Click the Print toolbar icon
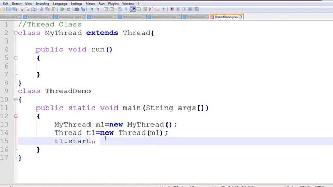This screenshot has width=333, height=187. click(x=33, y=9)
